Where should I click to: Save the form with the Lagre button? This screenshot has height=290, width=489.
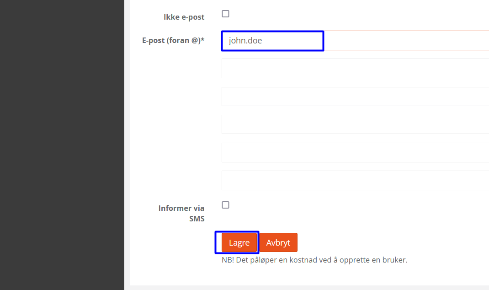(x=239, y=242)
